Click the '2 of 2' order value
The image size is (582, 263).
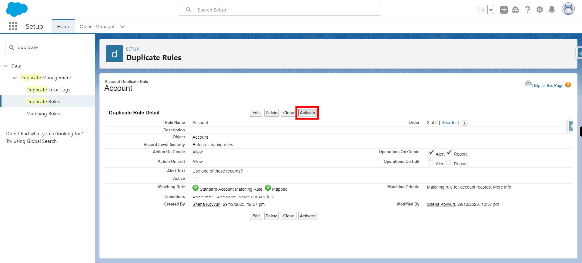432,123
